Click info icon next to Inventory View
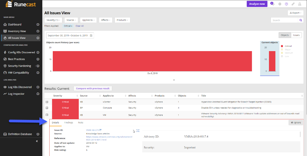Viewport: 307px width, 156px height. point(38,31)
